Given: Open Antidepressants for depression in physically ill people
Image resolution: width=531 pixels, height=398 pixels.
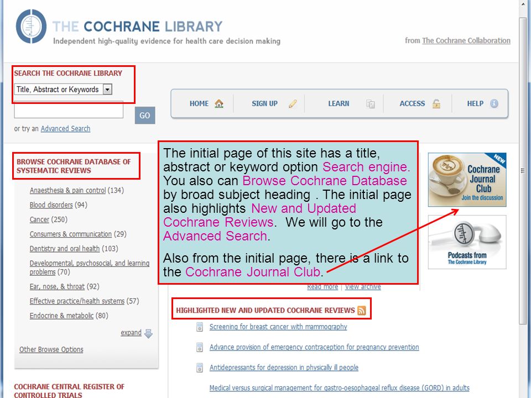Looking at the screenshot, I should (284, 367).
